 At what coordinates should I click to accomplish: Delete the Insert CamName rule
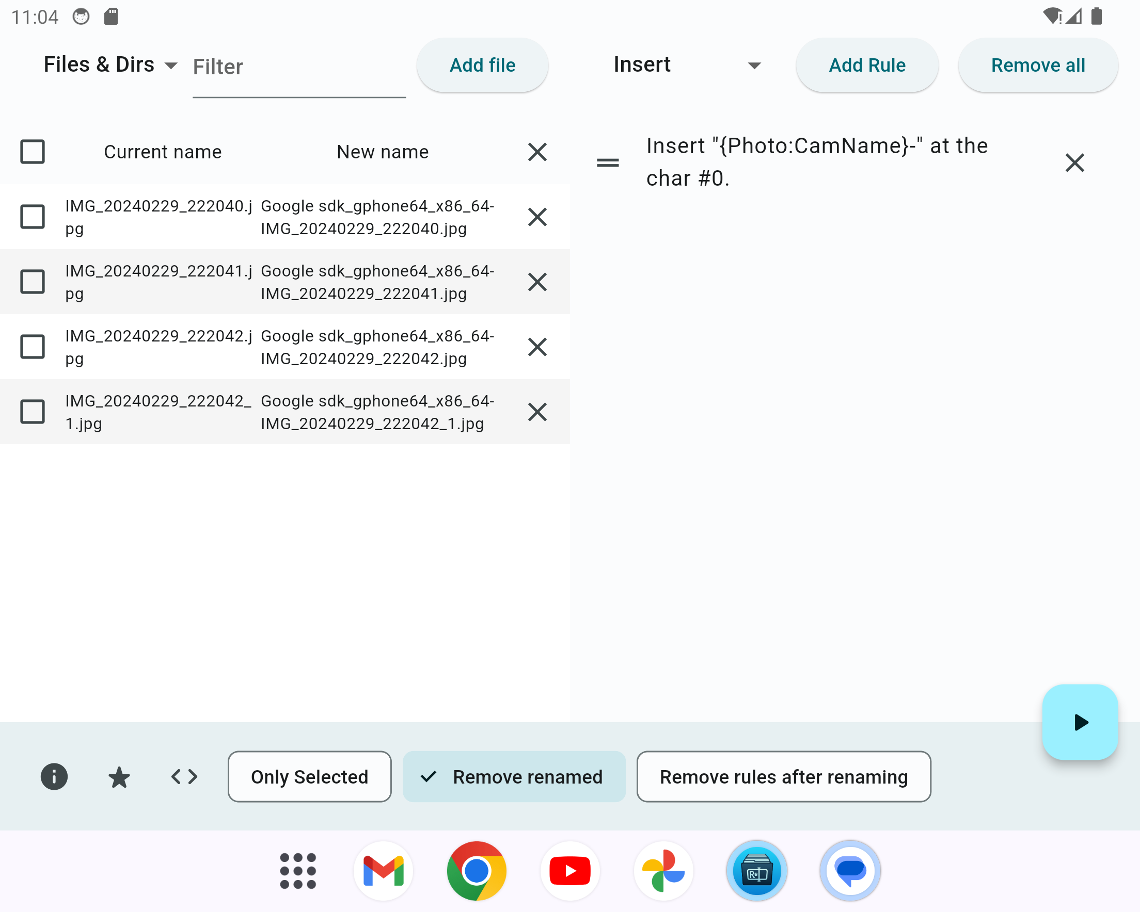click(x=1074, y=162)
